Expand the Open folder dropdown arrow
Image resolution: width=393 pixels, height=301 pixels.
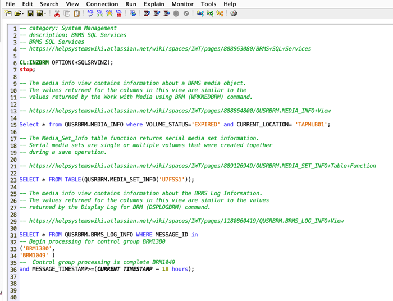tap(23, 13)
